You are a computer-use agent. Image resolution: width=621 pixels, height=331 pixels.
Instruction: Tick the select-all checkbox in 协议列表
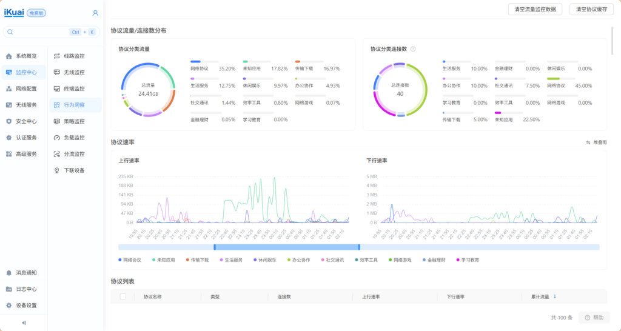click(x=123, y=296)
